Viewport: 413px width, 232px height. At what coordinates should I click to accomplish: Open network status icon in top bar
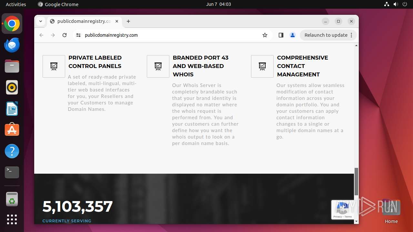coord(387,4)
